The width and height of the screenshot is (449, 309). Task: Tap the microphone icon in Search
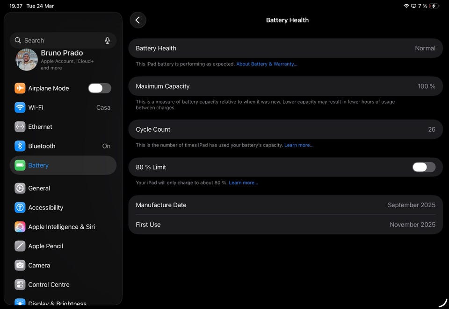click(107, 41)
